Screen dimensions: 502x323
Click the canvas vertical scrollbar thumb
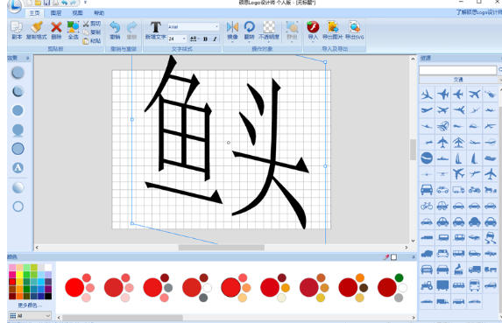413,150
